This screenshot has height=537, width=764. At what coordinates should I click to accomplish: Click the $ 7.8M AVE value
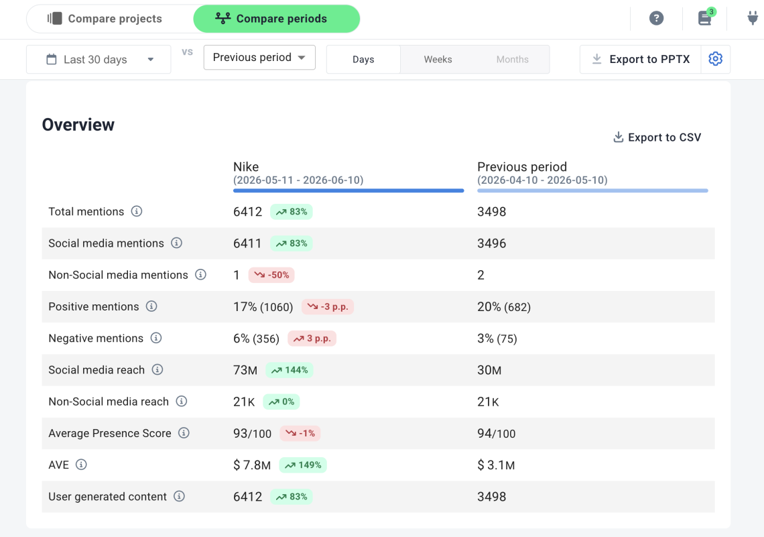(252, 465)
